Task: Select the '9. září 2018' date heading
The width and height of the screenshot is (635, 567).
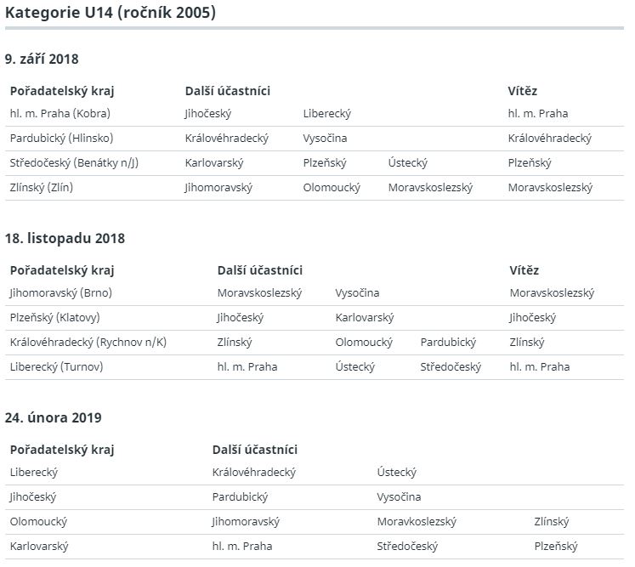Action: click(42, 60)
